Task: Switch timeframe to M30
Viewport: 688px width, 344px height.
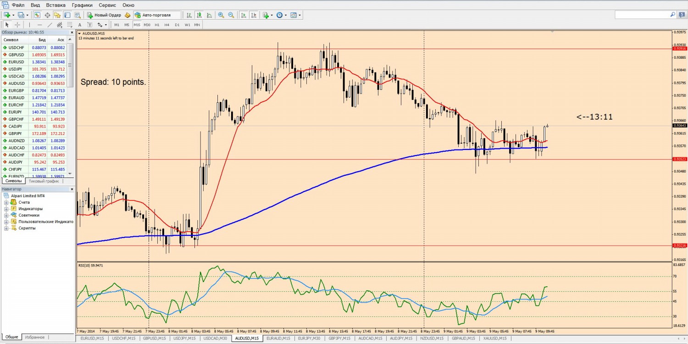Action: (x=147, y=25)
